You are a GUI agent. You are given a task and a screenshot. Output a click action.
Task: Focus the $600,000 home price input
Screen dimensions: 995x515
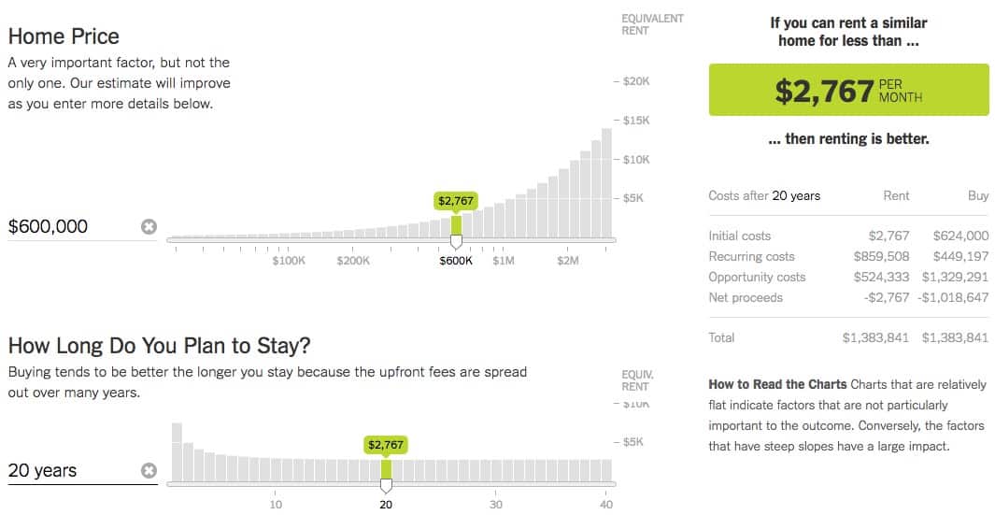(70, 226)
